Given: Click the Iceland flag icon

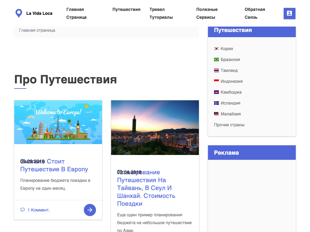Looking at the screenshot, I should pyautogui.click(x=216, y=103).
